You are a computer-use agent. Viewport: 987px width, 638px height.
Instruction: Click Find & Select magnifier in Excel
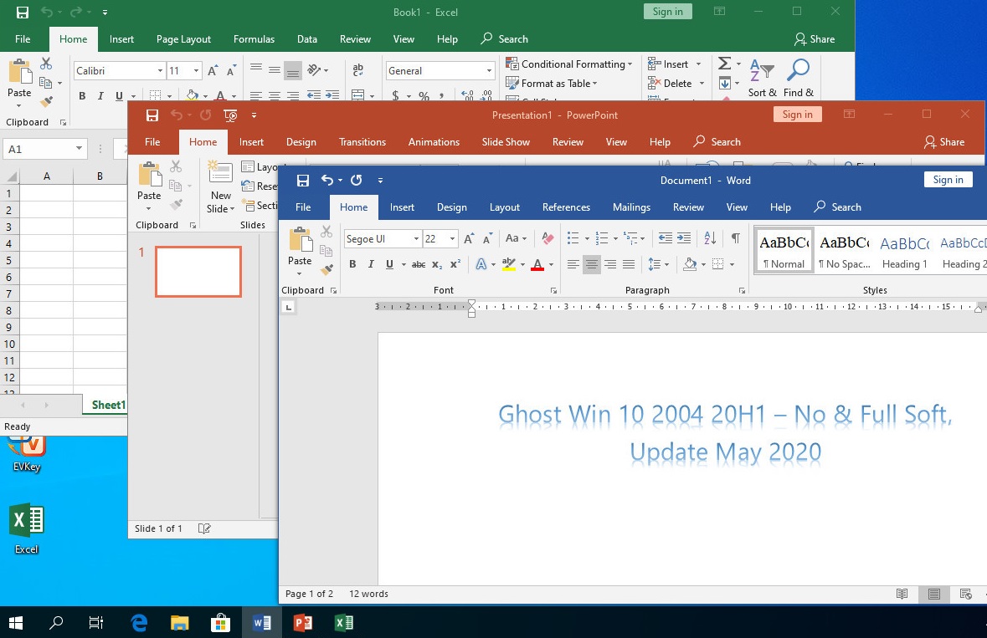[798, 78]
